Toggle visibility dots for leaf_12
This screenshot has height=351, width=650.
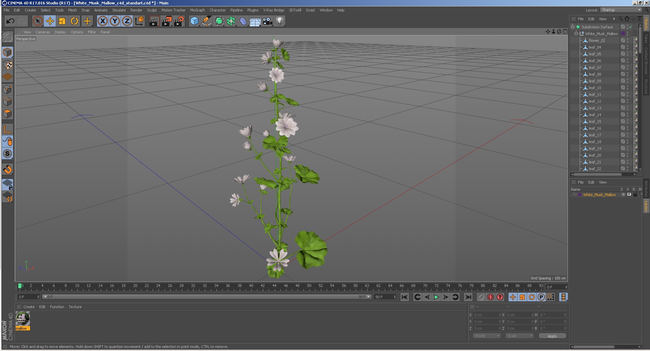point(628,101)
